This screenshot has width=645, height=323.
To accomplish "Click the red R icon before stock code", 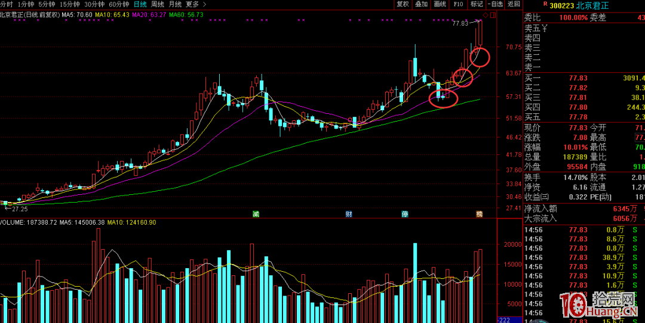I will [545, 4].
